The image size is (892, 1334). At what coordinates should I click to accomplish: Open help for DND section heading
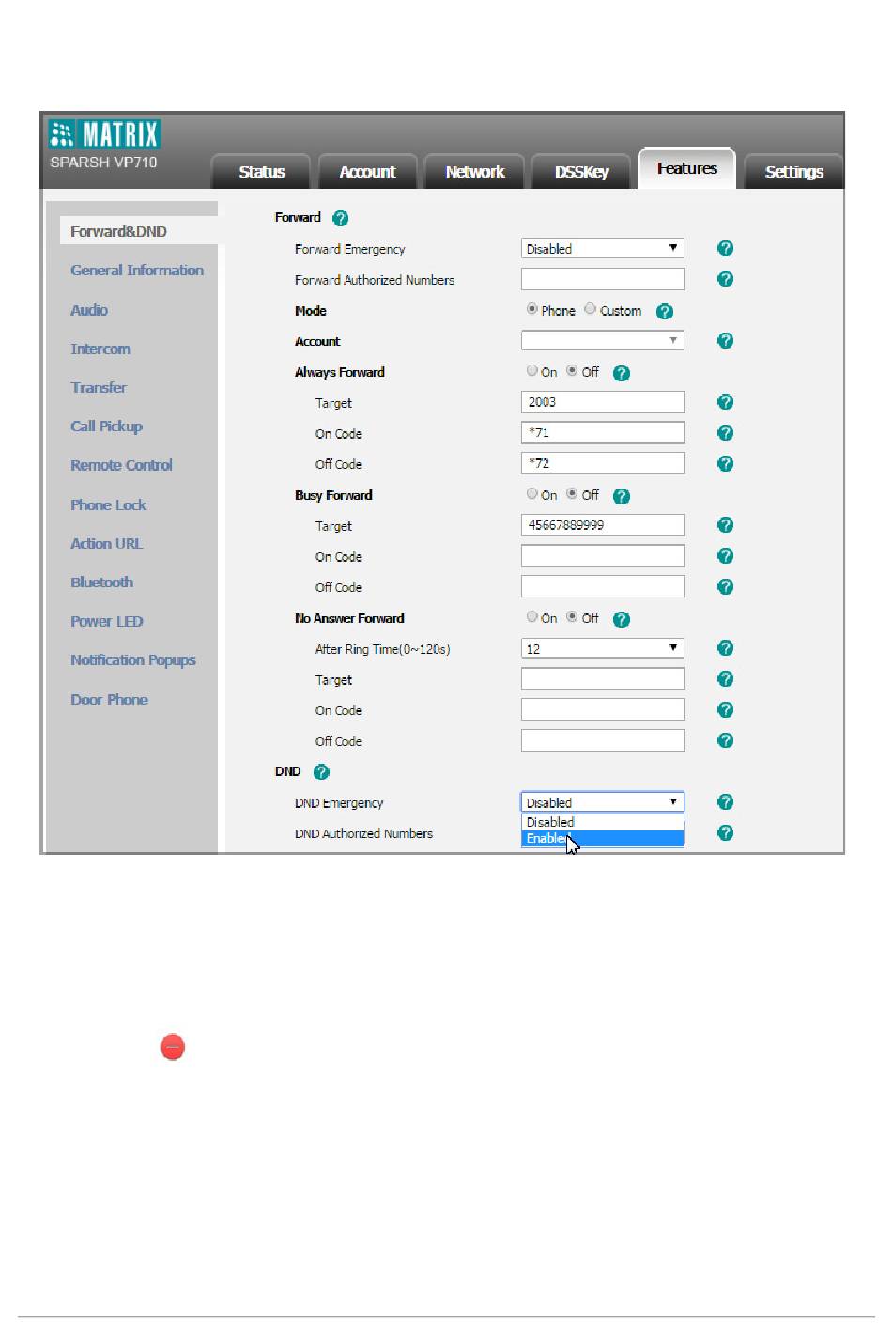click(321, 772)
